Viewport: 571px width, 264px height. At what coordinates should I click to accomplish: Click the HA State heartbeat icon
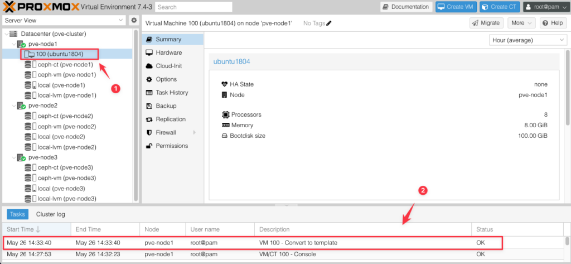coord(224,84)
